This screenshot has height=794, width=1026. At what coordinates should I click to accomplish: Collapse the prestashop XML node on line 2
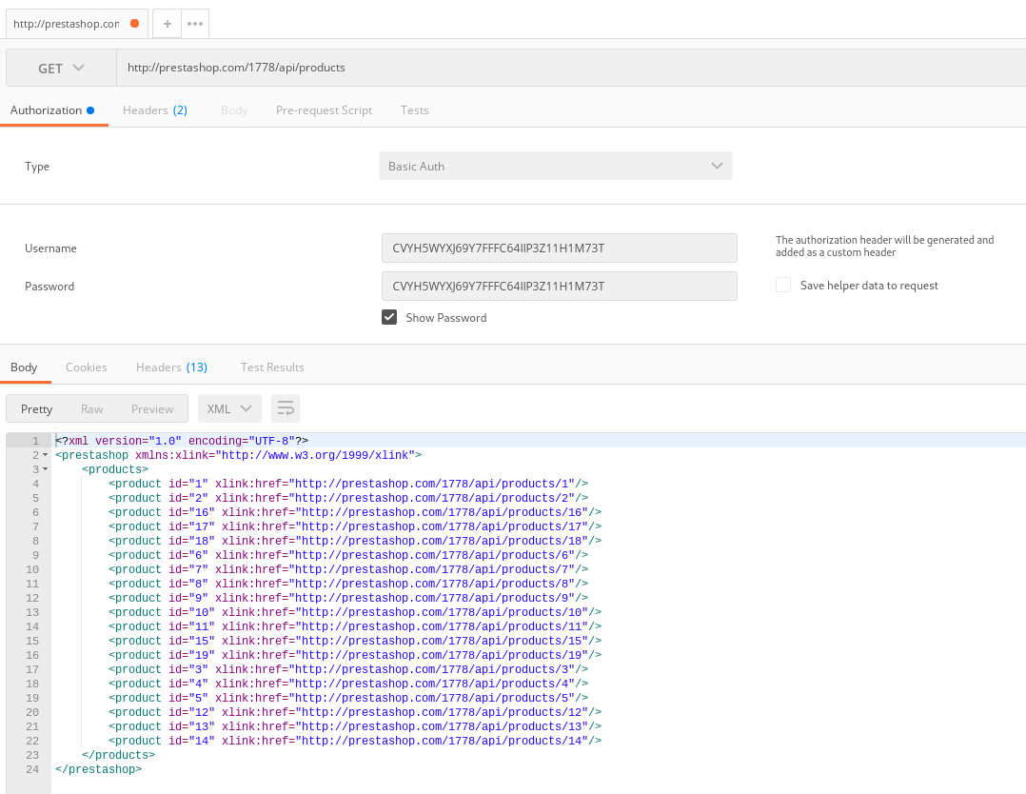[x=46, y=455]
